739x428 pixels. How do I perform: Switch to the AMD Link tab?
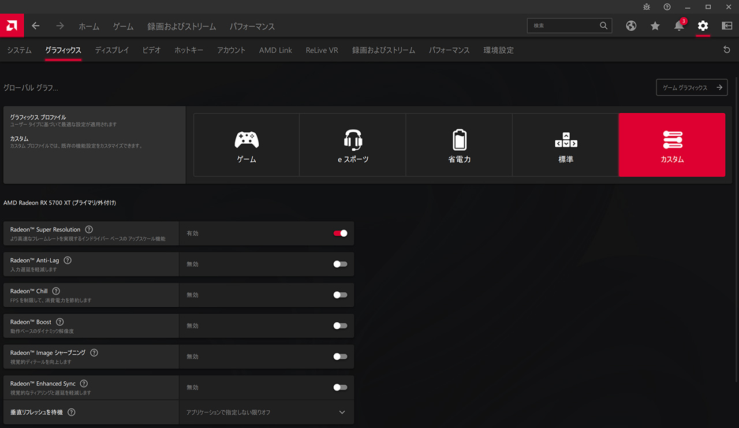coord(276,50)
